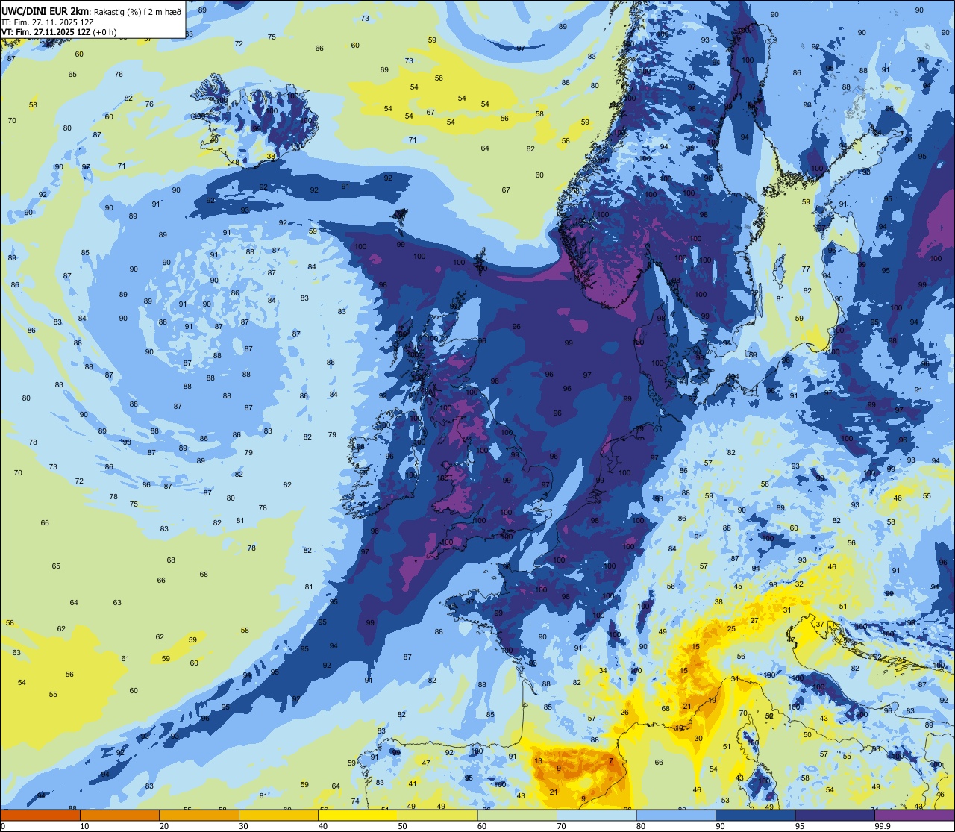
Task: Click the legend scale label "99.9"
Action: coord(883,826)
